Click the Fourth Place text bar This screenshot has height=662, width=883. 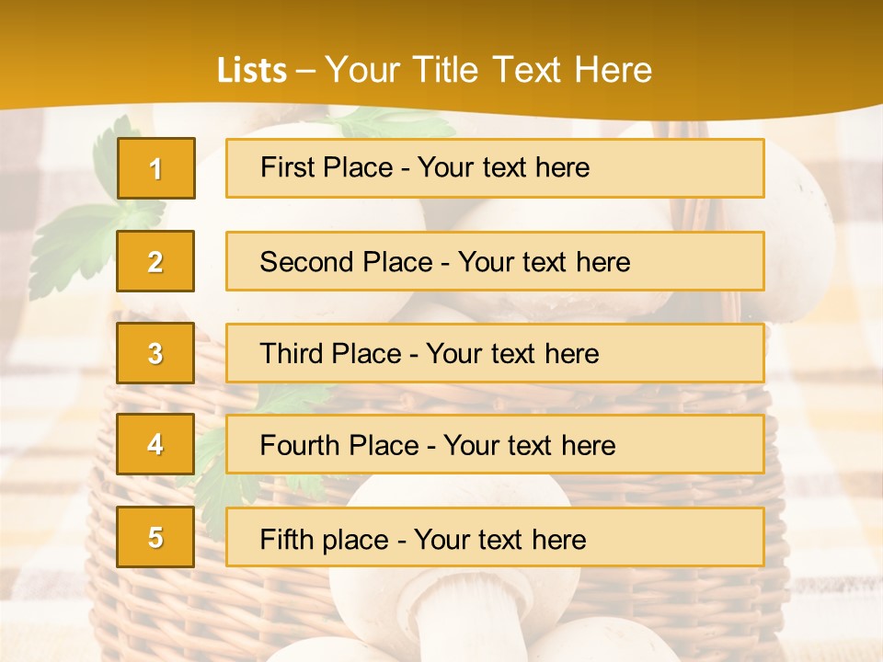point(495,445)
